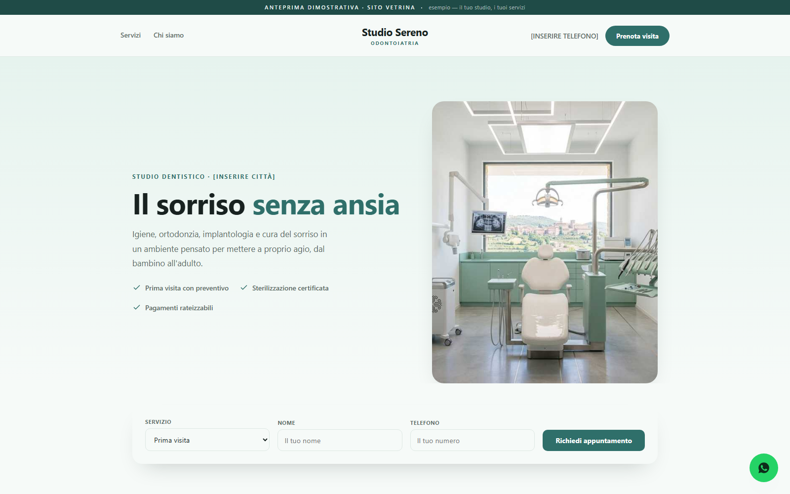Click the banner text 'esempio — il tuo studio, i tuoi servizi'

(x=477, y=7)
